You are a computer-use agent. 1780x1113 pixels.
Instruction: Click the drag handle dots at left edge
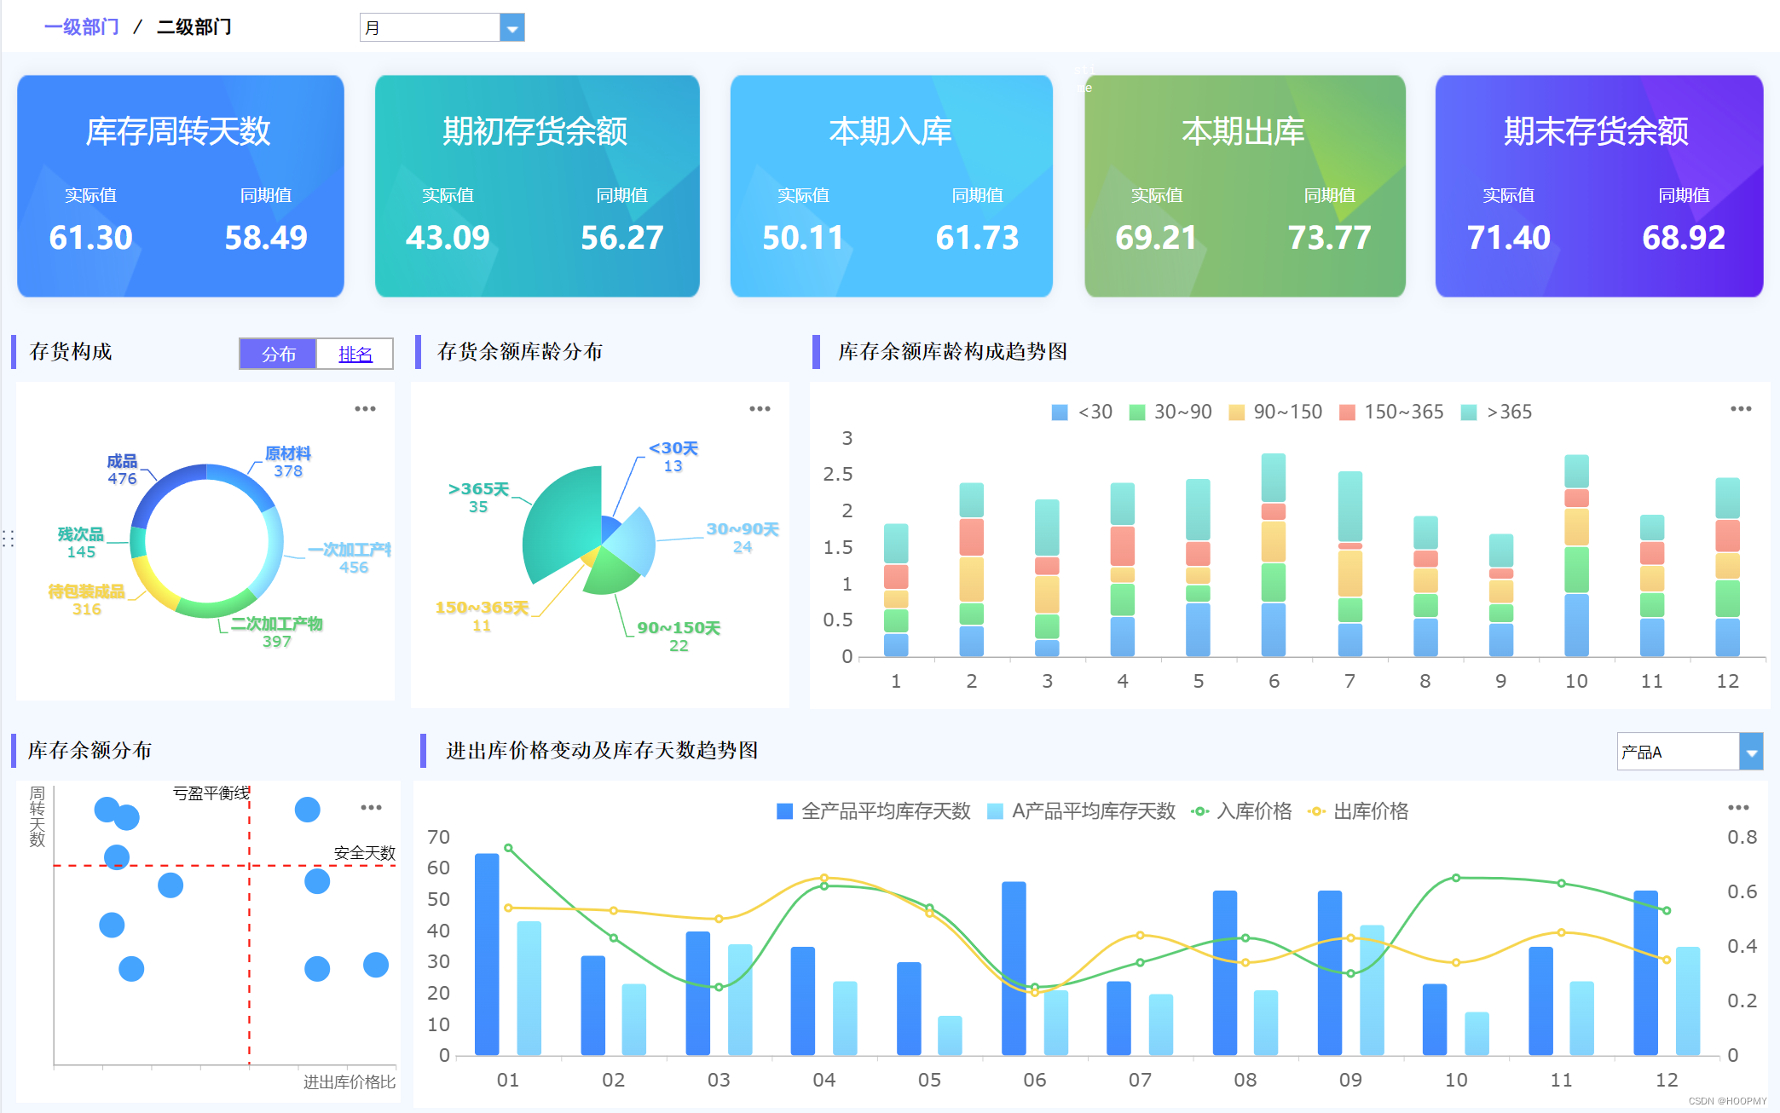tap(8, 538)
